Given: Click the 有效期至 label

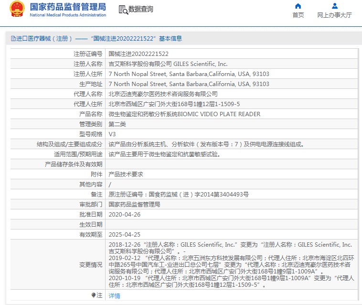Looking at the screenshot, I should [91, 235].
